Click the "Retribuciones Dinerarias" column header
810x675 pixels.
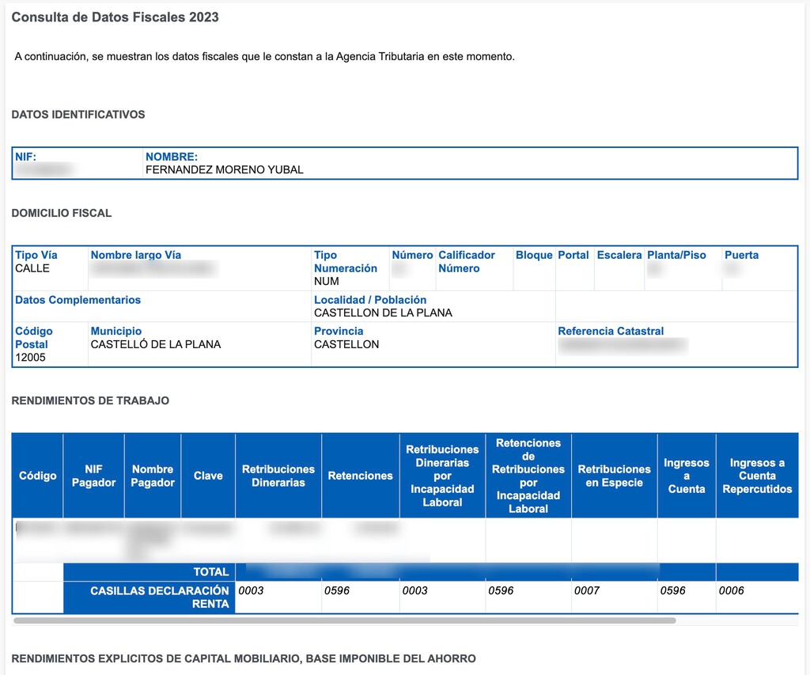coord(278,476)
